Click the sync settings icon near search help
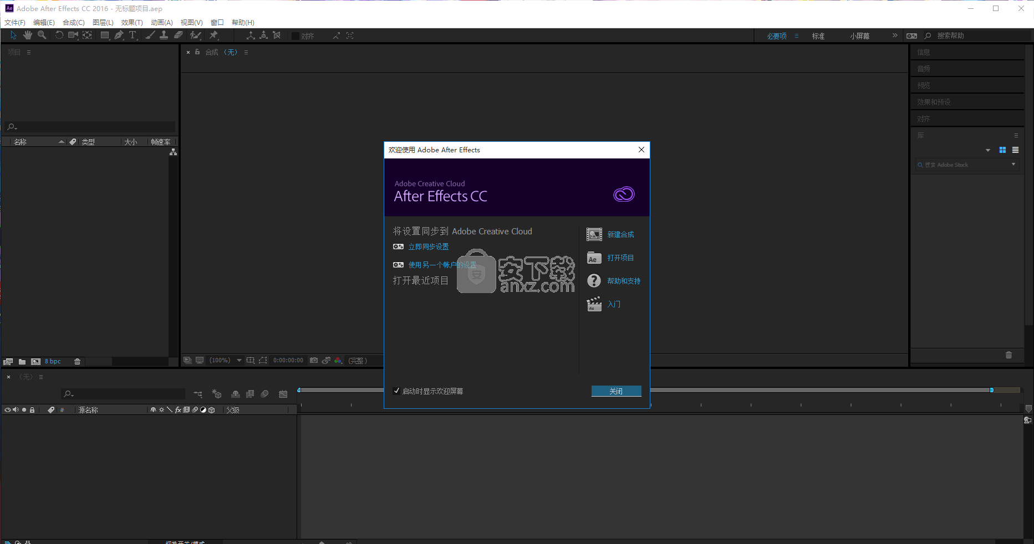The height and width of the screenshot is (544, 1034). (911, 35)
